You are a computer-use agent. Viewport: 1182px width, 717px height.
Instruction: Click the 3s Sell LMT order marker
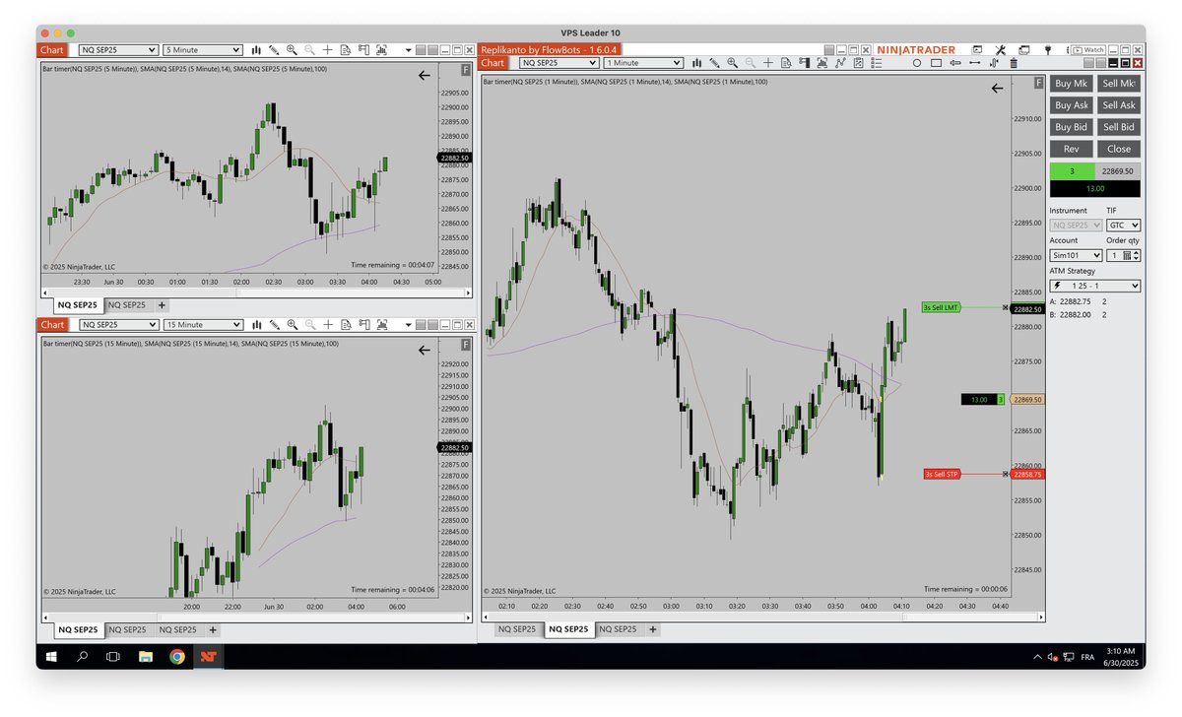941,308
